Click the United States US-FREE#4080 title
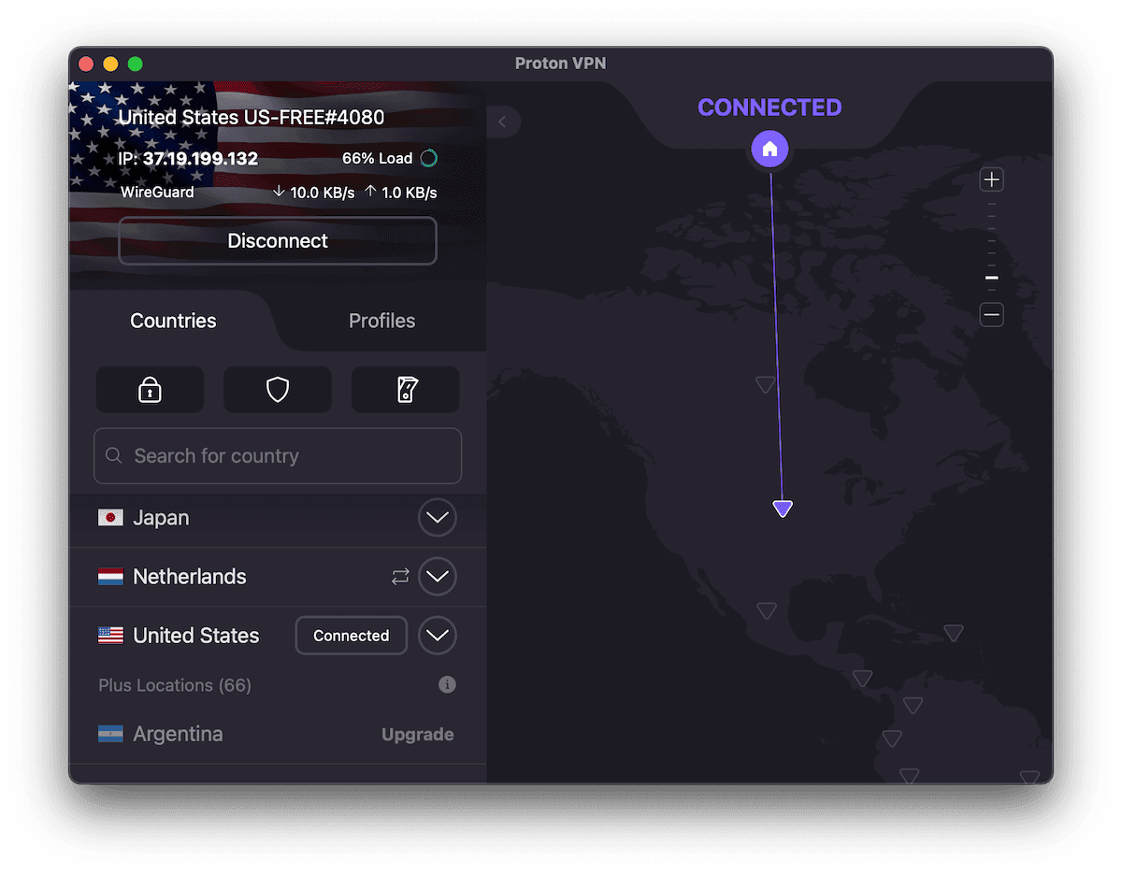The image size is (1122, 875). [x=252, y=118]
